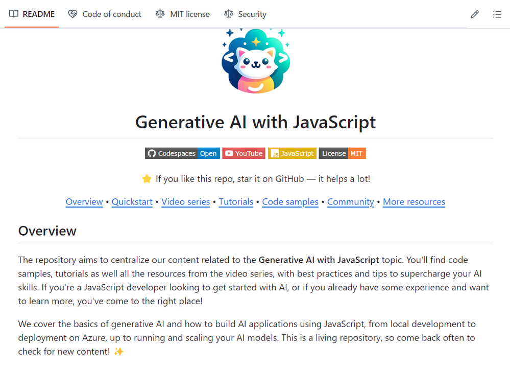Open the Video series link
This screenshot has height=367, width=510.
coord(185,202)
